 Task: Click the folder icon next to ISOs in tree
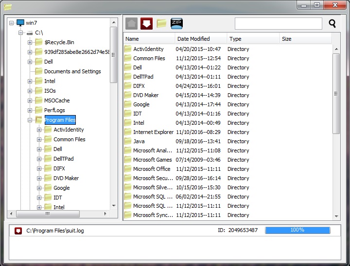(39, 91)
